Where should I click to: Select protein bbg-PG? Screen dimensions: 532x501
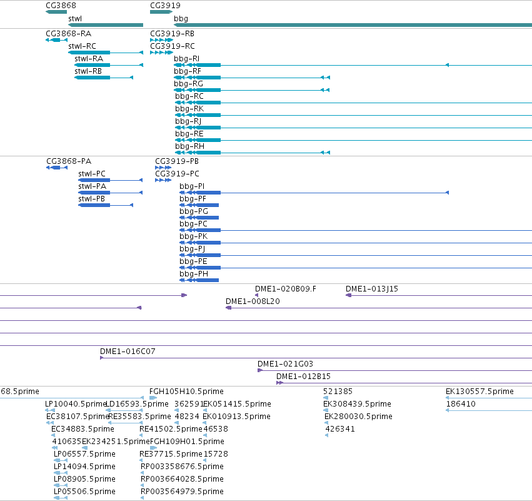[x=194, y=211]
